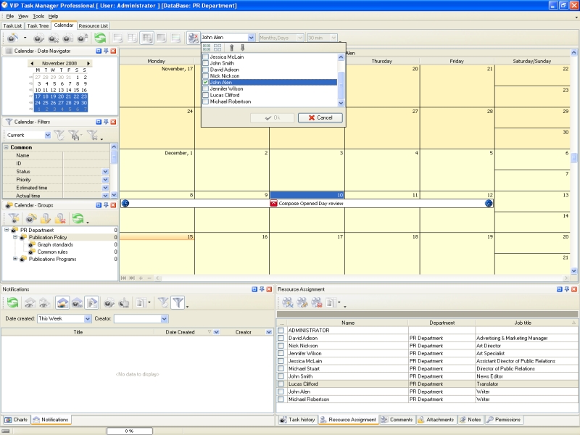The width and height of the screenshot is (580, 435).
Task: Tick the News Editor row checkbox in Resource Assignment
Action: [x=281, y=376]
